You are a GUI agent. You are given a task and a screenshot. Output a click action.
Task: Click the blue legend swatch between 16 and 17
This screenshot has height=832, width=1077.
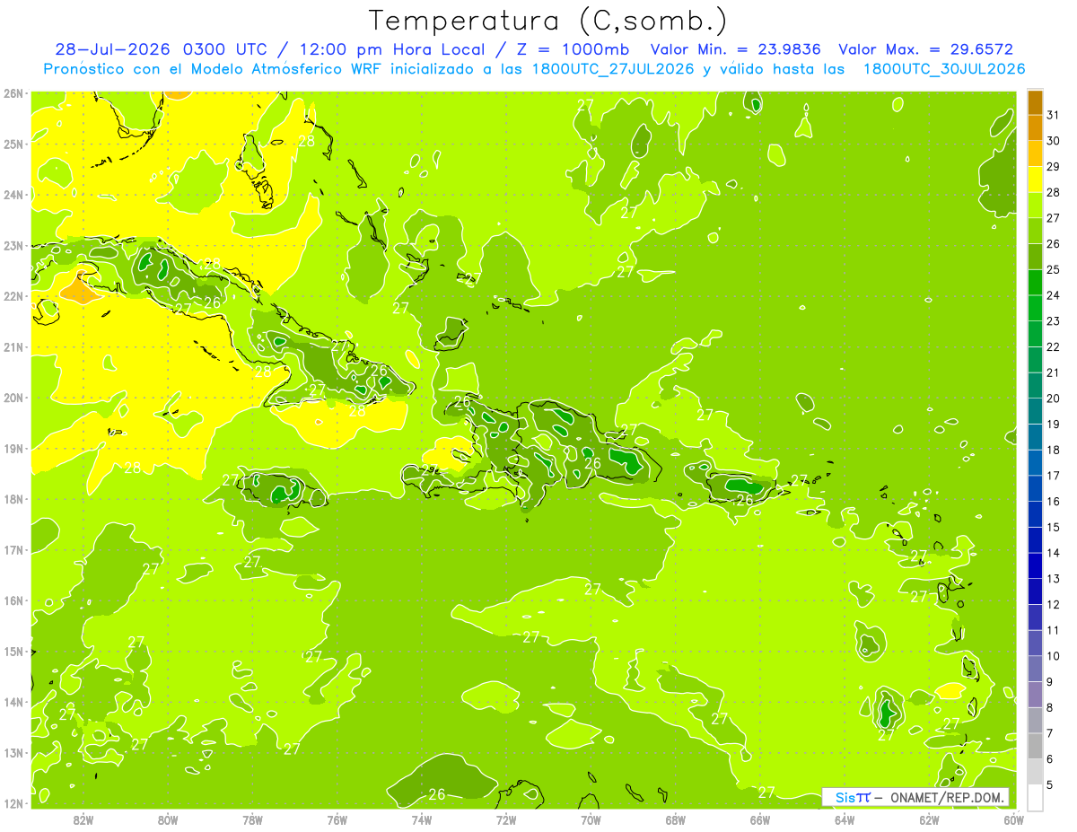1035,488
